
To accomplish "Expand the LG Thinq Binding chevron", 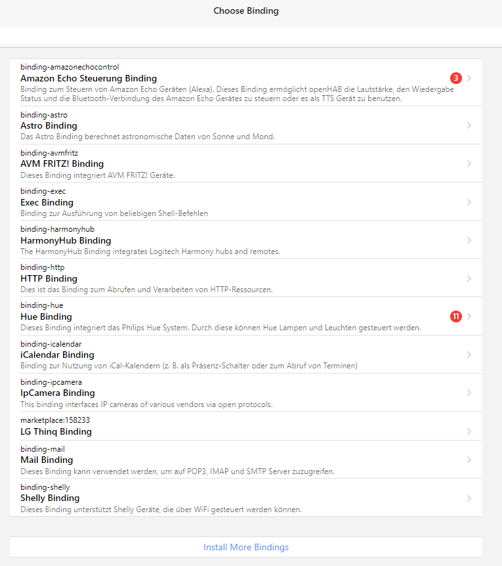I will 469,431.
